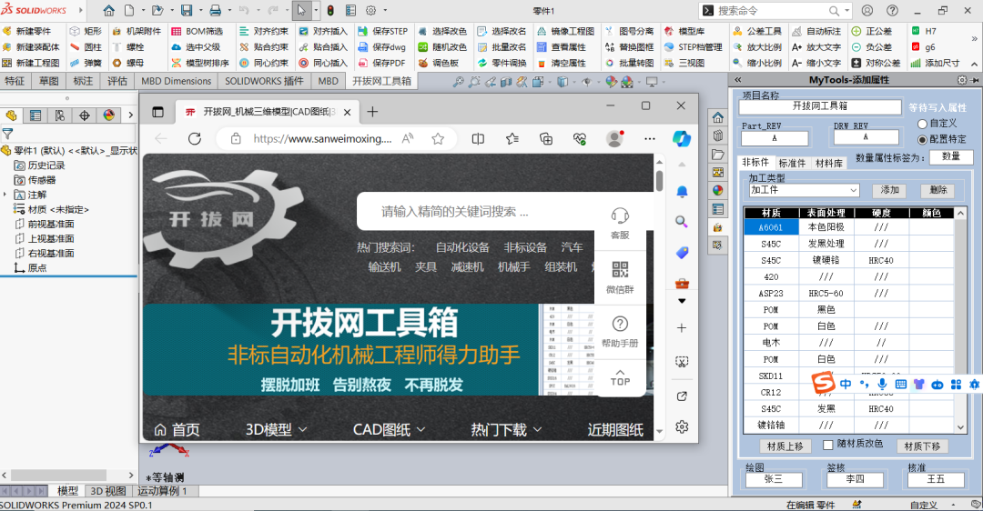Expand the ribbon overflow double chevron
The width and height of the screenshot is (983, 511).
point(974,39)
